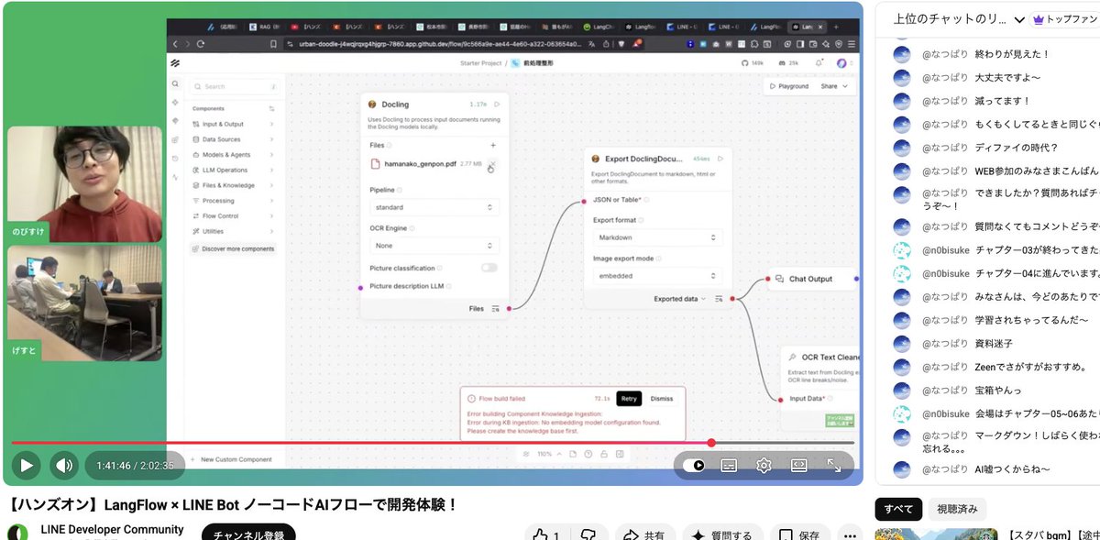This screenshot has width=1100, height=540.
Task: Open Discord link 25k
Action: [x=787, y=62]
